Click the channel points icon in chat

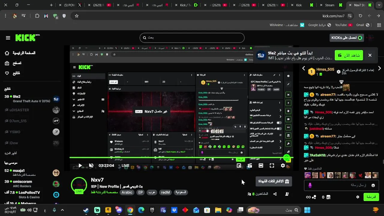pyautogui.click(x=314, y=197)
